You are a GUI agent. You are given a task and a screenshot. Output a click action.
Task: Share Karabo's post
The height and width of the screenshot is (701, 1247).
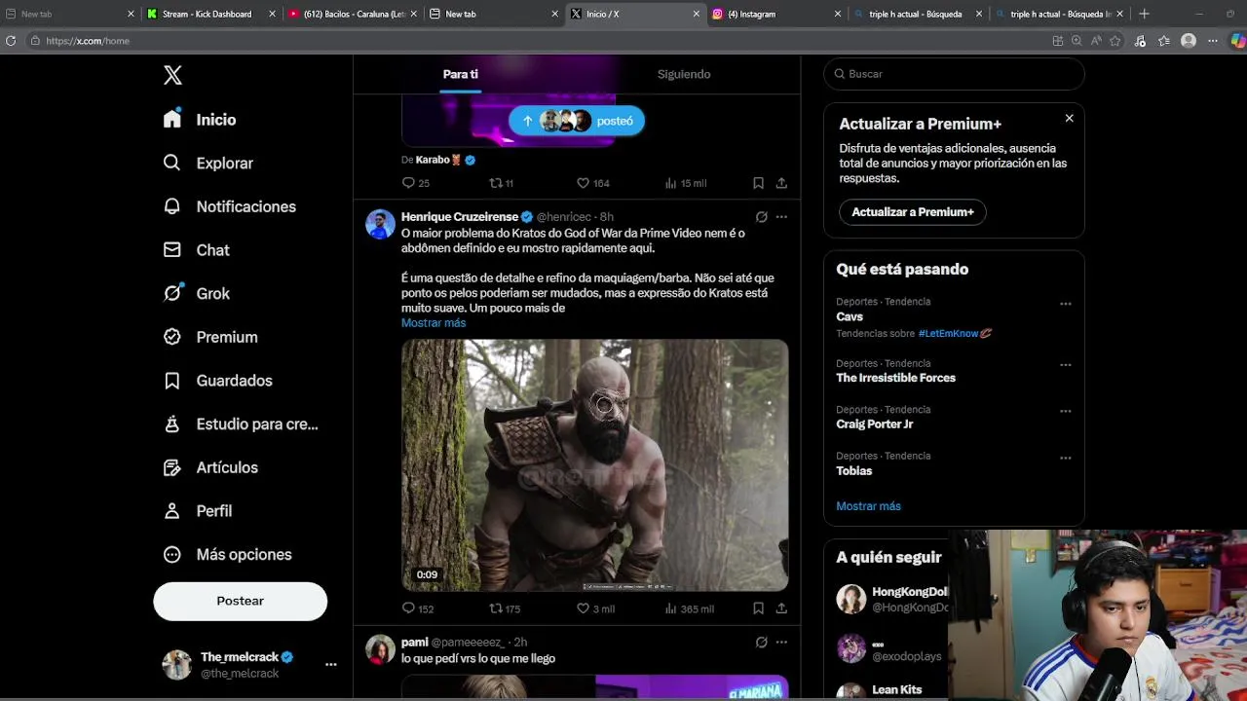pos(781,183)
